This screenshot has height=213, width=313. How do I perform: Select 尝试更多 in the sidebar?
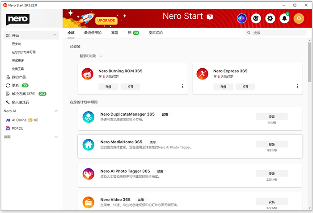click(18, 60)
